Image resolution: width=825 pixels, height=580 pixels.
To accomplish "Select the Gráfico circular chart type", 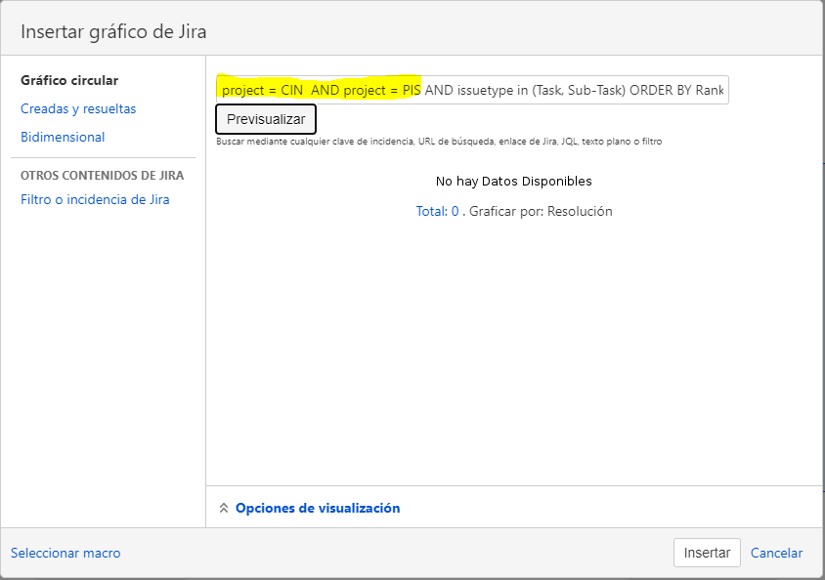I will pos(69,80).
